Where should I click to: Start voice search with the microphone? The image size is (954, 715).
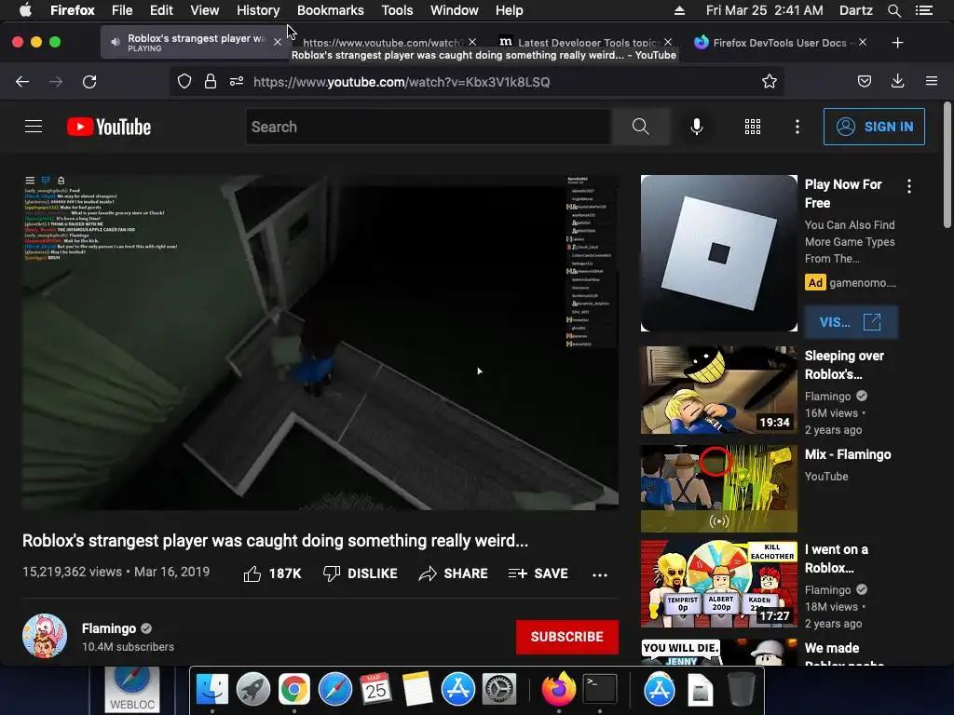click(x=697, y=127)
